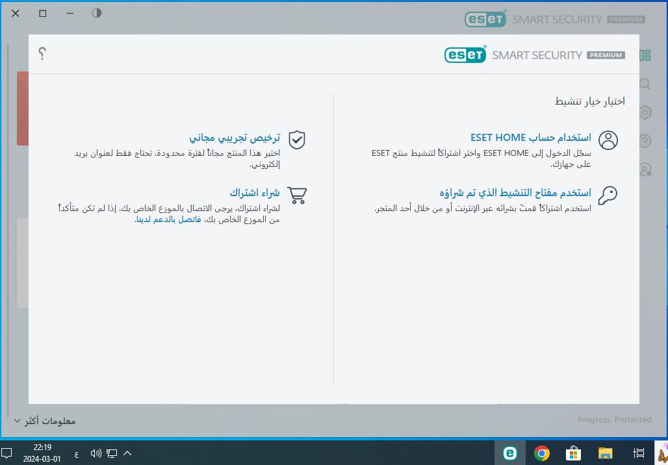
Task: Open File Explorer from taskbar
Action: tap(606, 453)
